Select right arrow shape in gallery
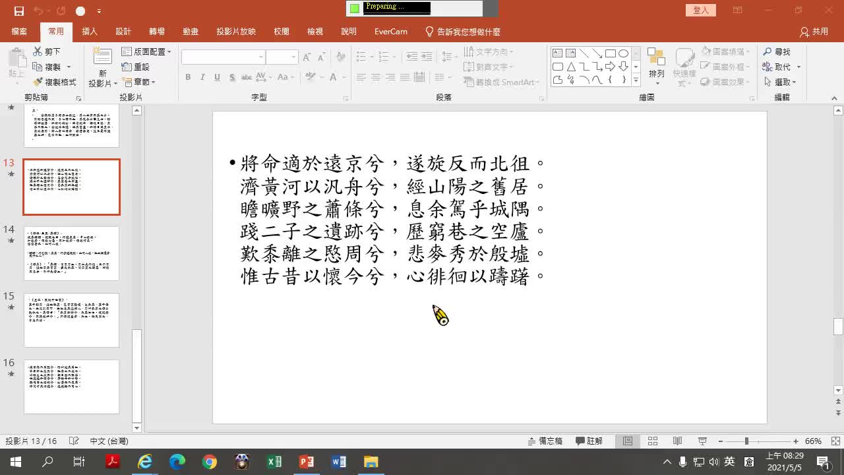The image size is (844, 475). (610, 67)
